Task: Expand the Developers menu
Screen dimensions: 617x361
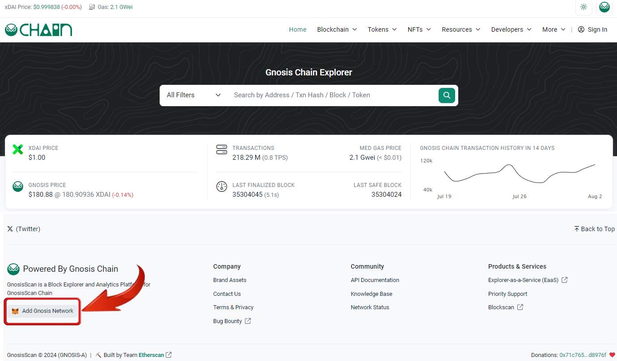Action: tap(511, 29)
